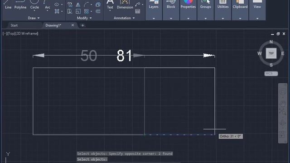Open the Text tool dropdown arrow

coord(110,11)
